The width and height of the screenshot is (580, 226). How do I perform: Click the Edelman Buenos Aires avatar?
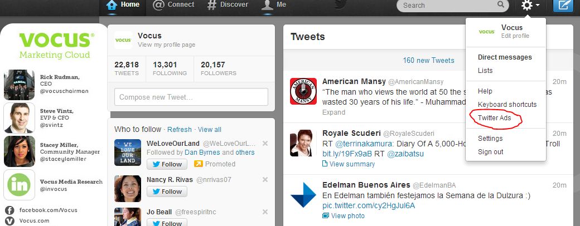click(303, 195)
